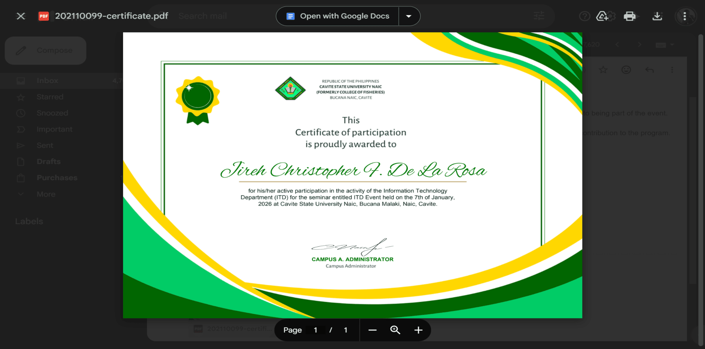Expand the Open with dropdown arrow
Image resolution: width=705 pixels, height=349 pixels.
coord(409,16)
